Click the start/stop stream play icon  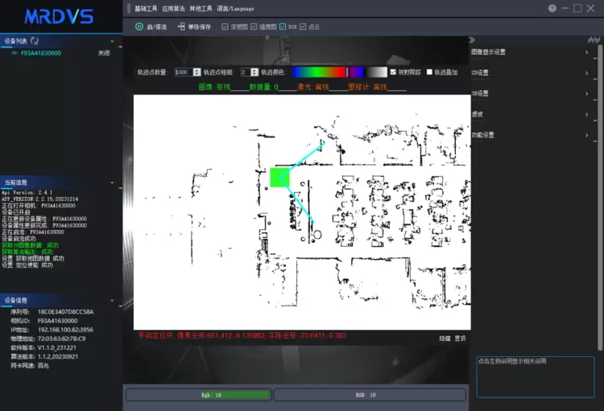pyautogui.click(x=139, y=27)
